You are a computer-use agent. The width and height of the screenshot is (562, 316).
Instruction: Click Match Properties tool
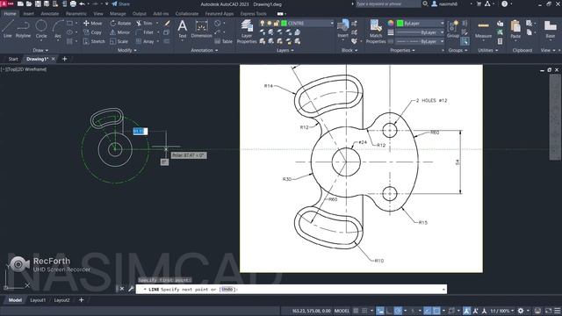pyautogui.click(x=376, y=32)
